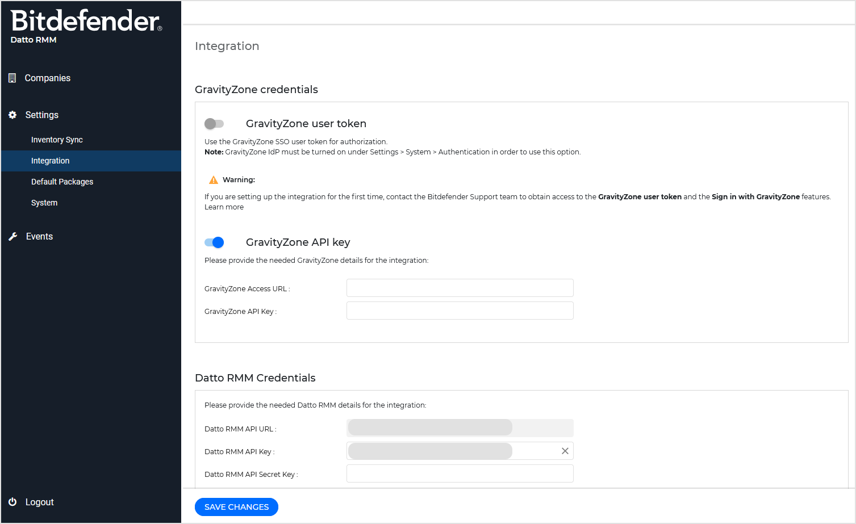Screen dimensions: 856x524
Task: Click the Learn more link
Action: tap(224, 207)
